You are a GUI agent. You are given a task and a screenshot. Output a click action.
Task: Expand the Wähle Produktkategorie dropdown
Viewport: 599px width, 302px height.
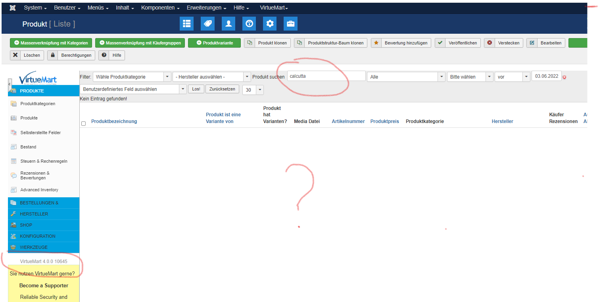pos(132,77)
